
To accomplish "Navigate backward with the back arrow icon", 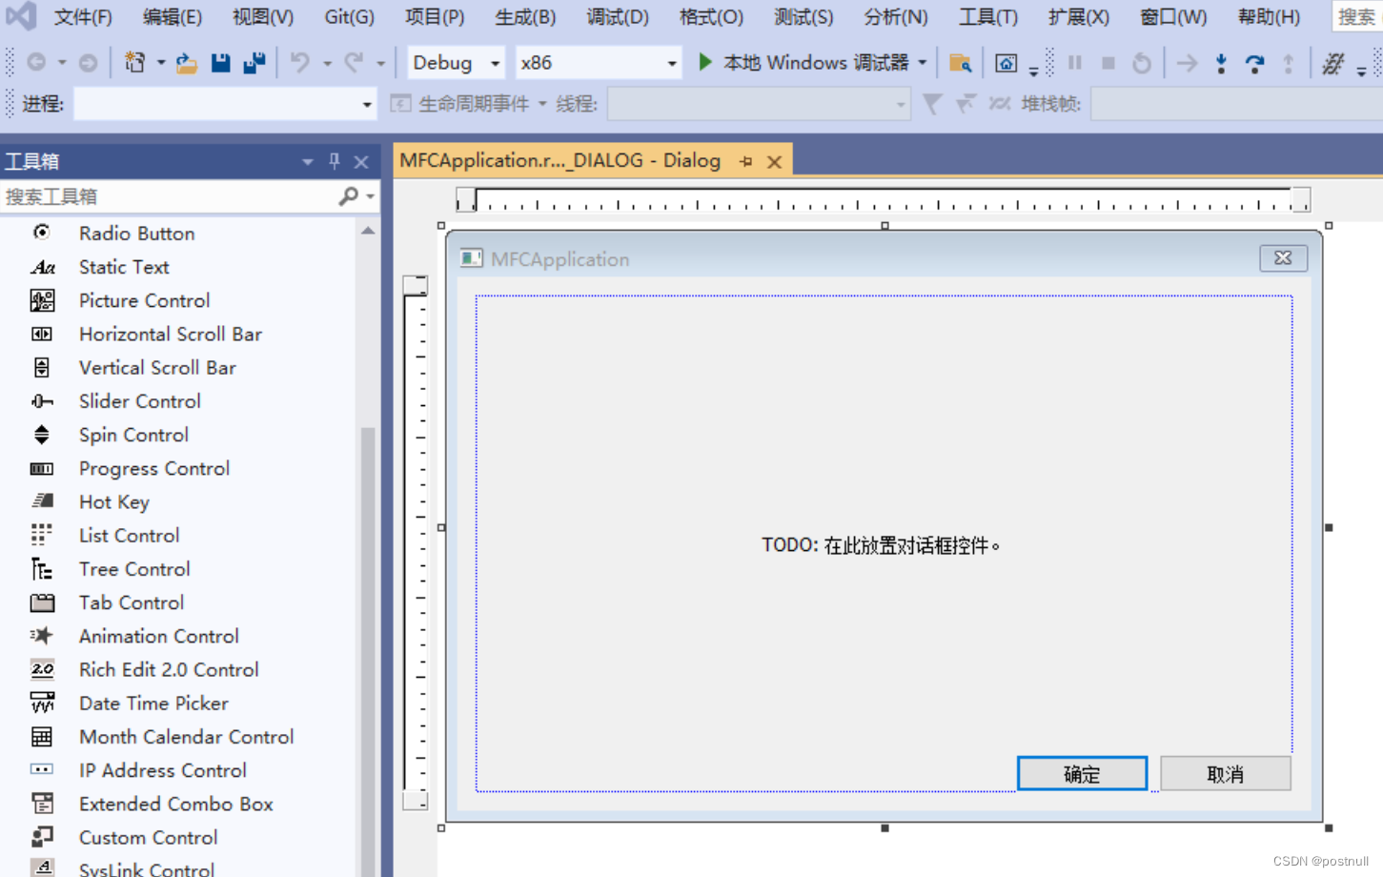I will 36,63.
